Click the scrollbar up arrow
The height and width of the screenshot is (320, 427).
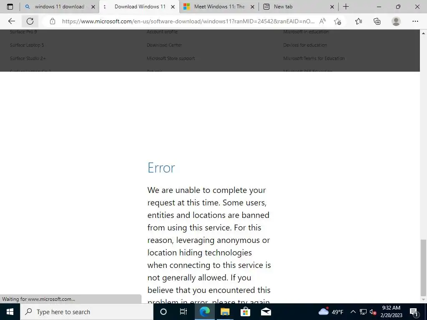pyautogui.click(x=423, y=33)
